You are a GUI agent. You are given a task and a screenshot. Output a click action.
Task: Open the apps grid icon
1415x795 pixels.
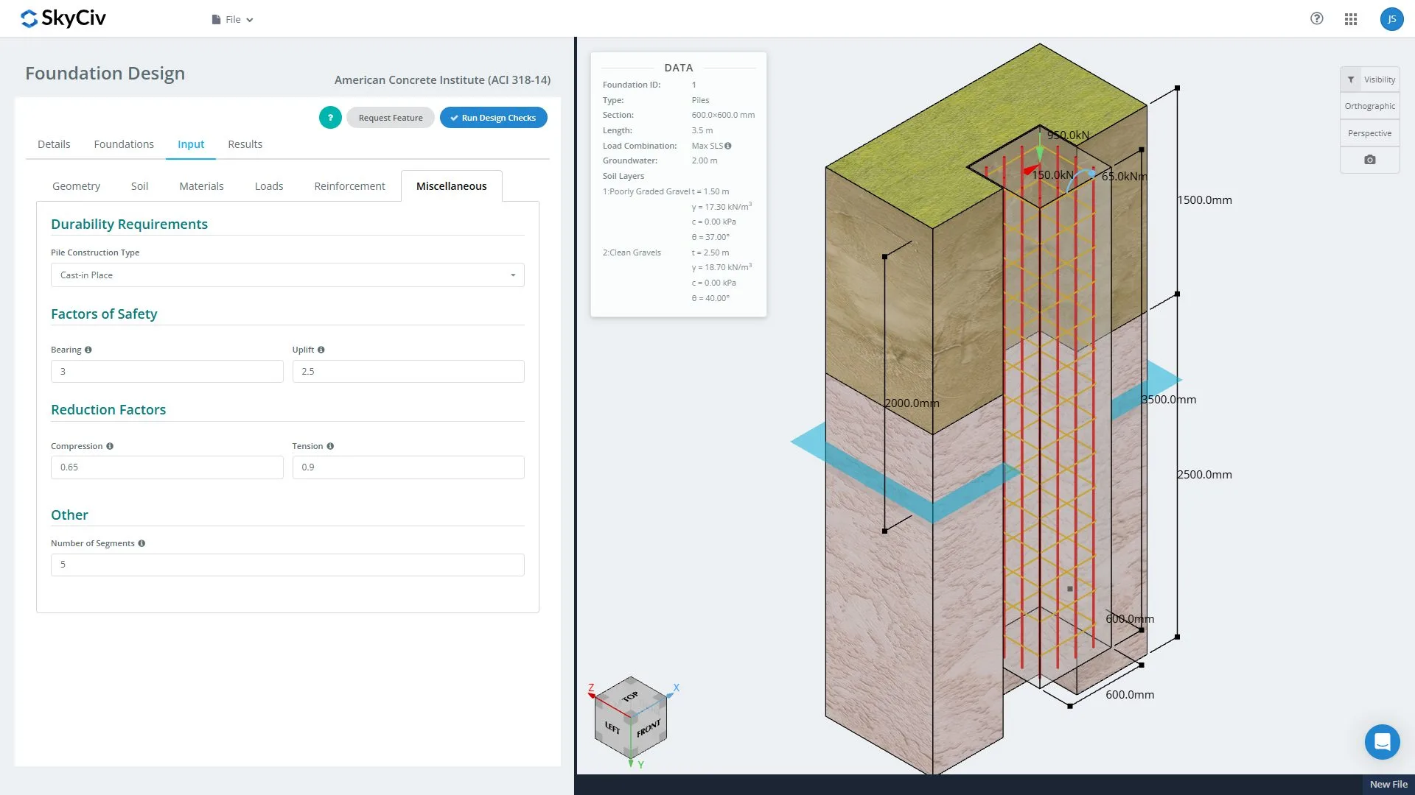(1350, 19)
